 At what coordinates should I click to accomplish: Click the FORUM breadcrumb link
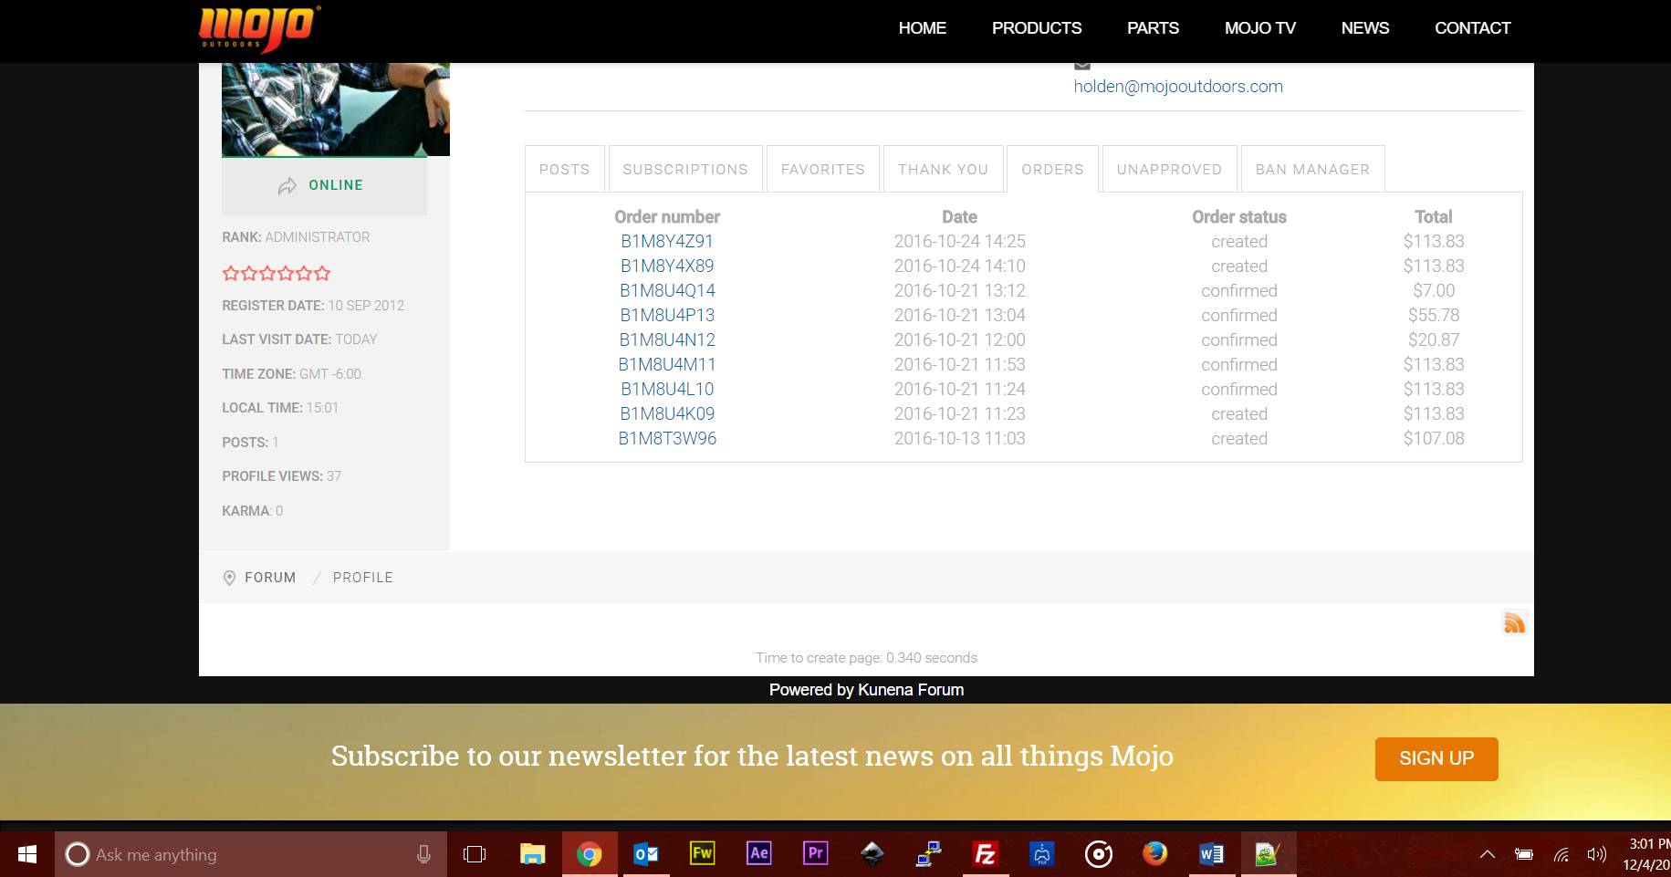coord(270,578)
